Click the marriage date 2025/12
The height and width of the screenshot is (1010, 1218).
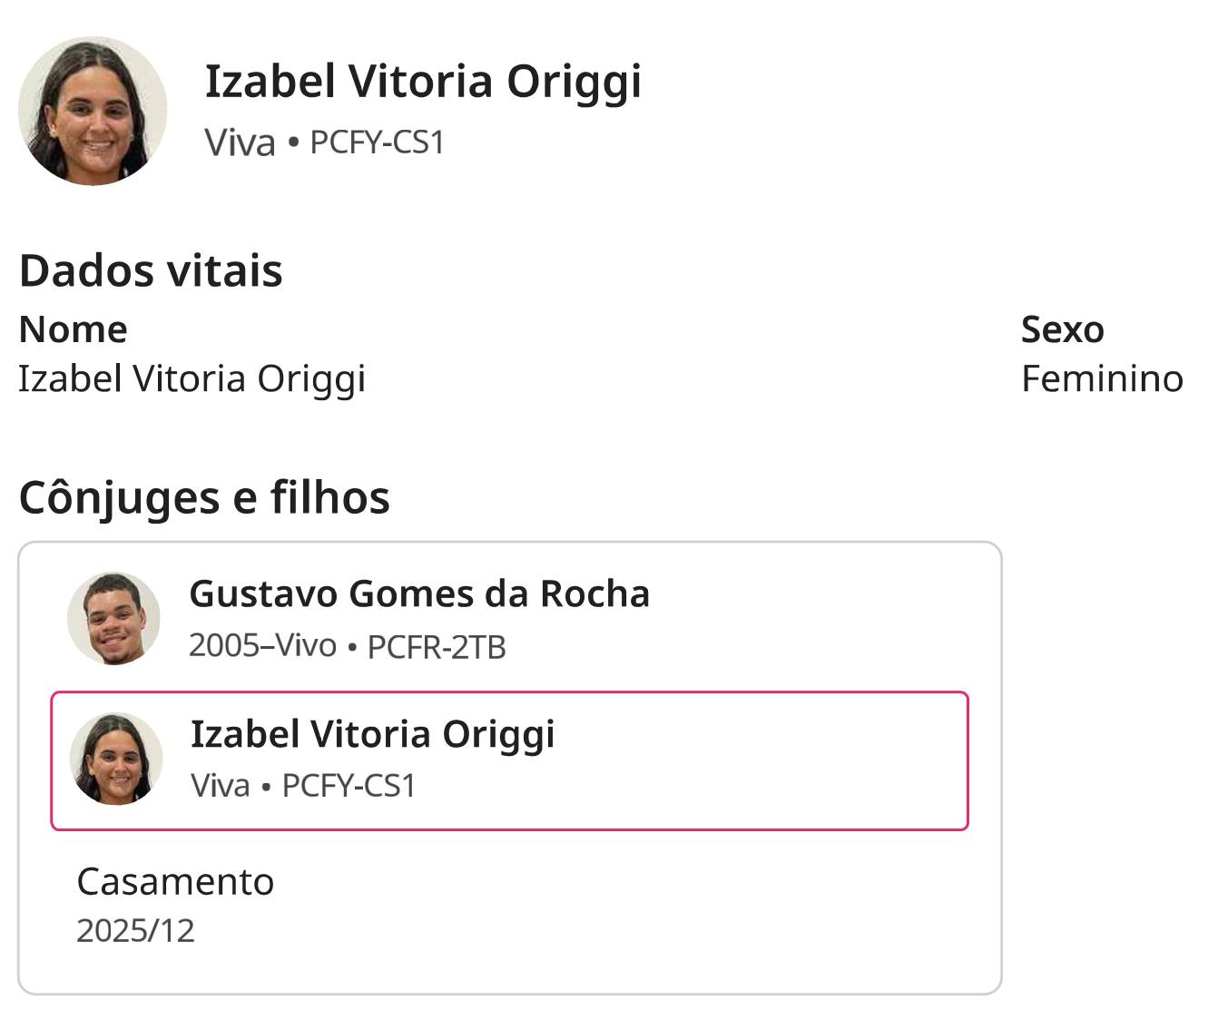(135, 931)
